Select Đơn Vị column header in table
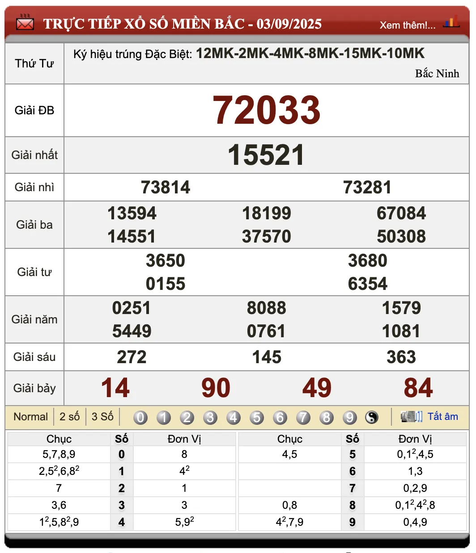Image resolution: width=476 pixels, height=553 pixels. (x=184, y=439)
